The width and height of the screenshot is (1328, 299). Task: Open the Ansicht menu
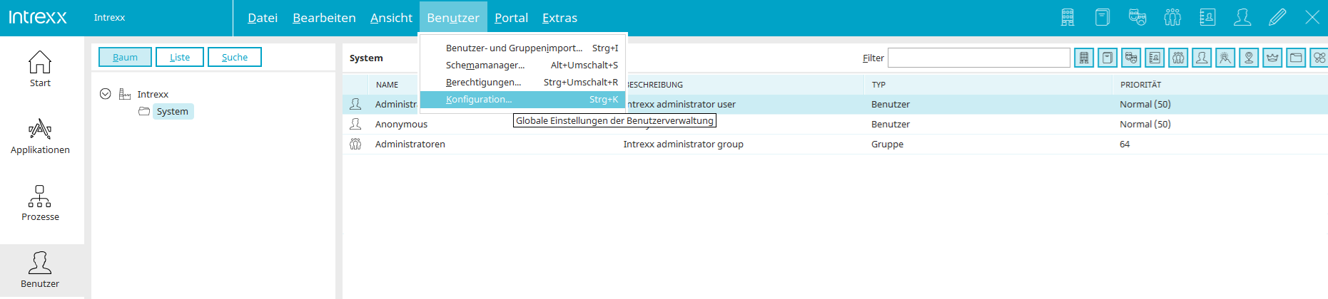[391, 18]
